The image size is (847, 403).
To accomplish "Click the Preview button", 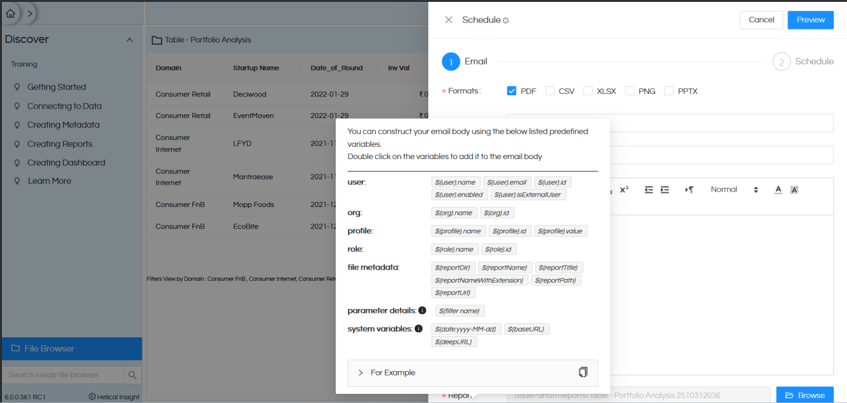I will [x=810, y=19].
